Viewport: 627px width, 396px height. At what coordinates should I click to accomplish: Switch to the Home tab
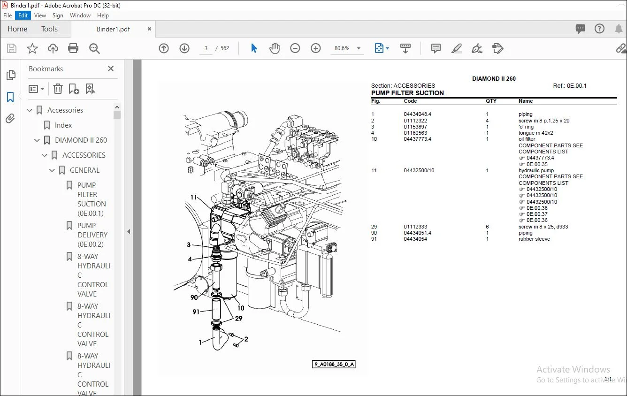17,29
